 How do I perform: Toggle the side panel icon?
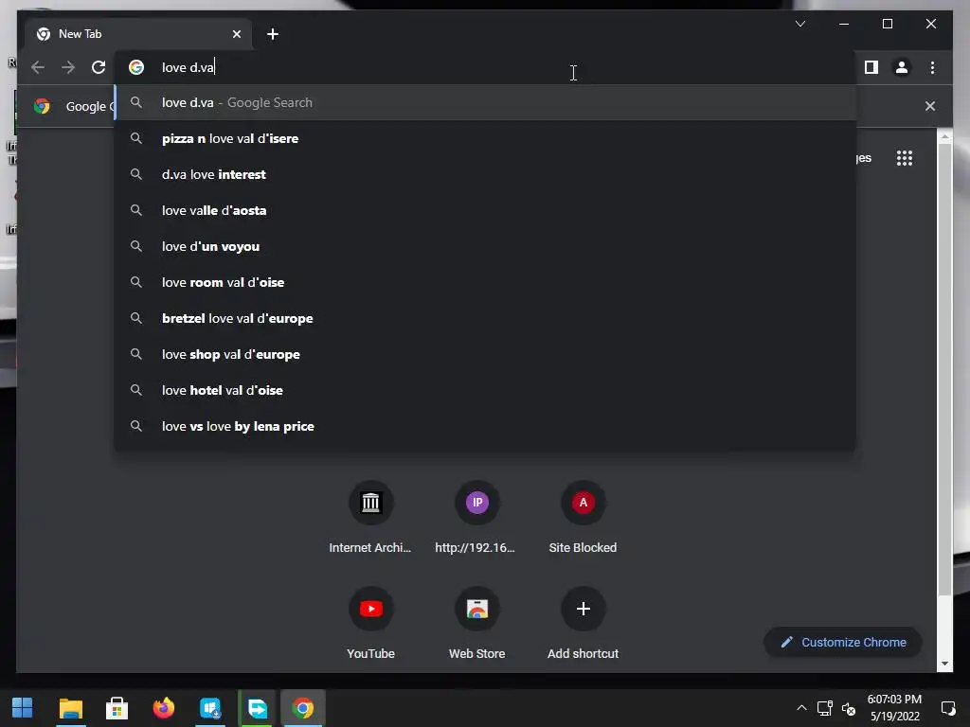click(871, 67)
